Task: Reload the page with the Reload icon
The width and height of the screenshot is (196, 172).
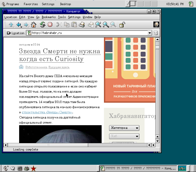Action: 42,25
